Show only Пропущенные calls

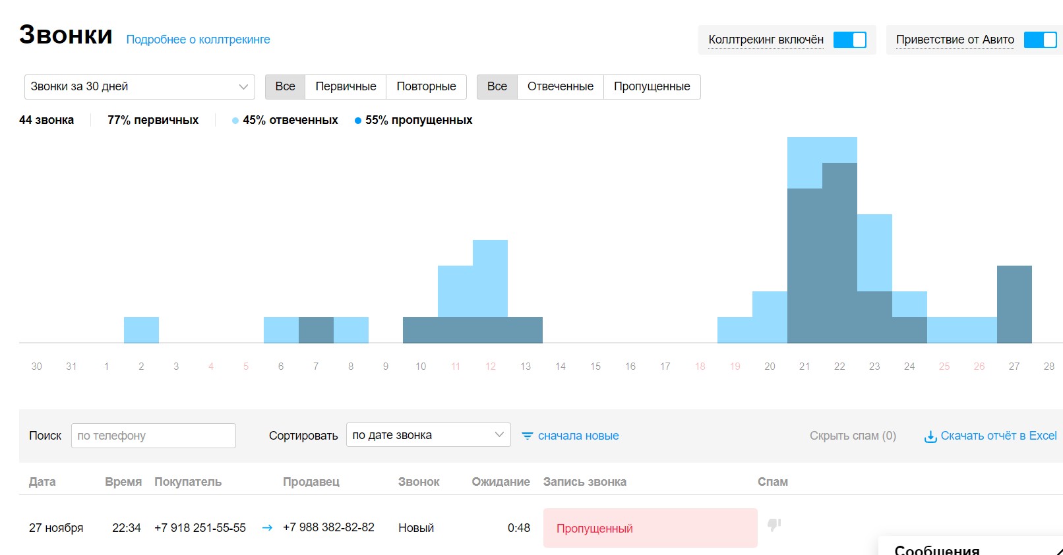point(652,86)
